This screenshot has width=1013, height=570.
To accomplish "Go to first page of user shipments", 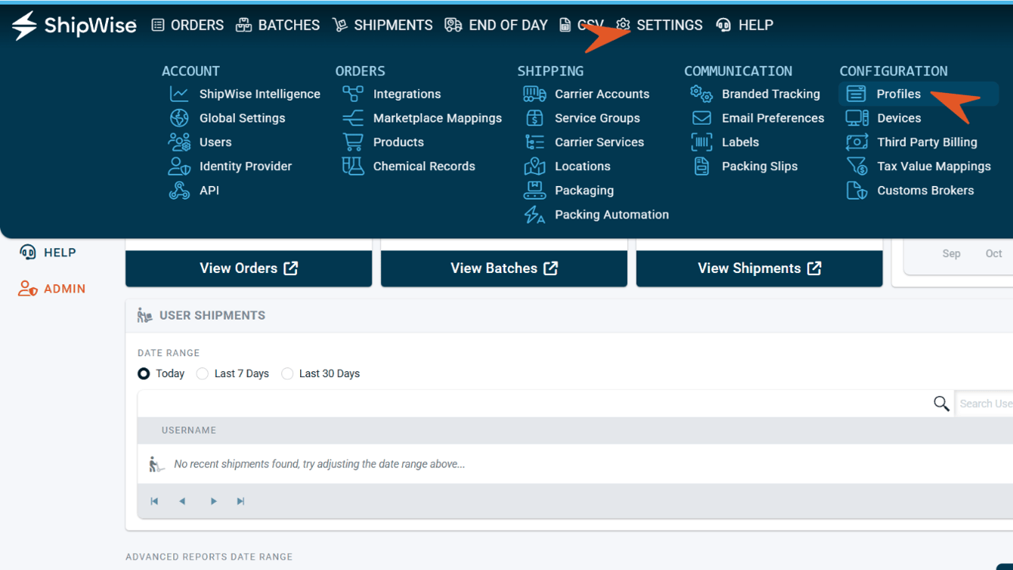I will 154,501.
